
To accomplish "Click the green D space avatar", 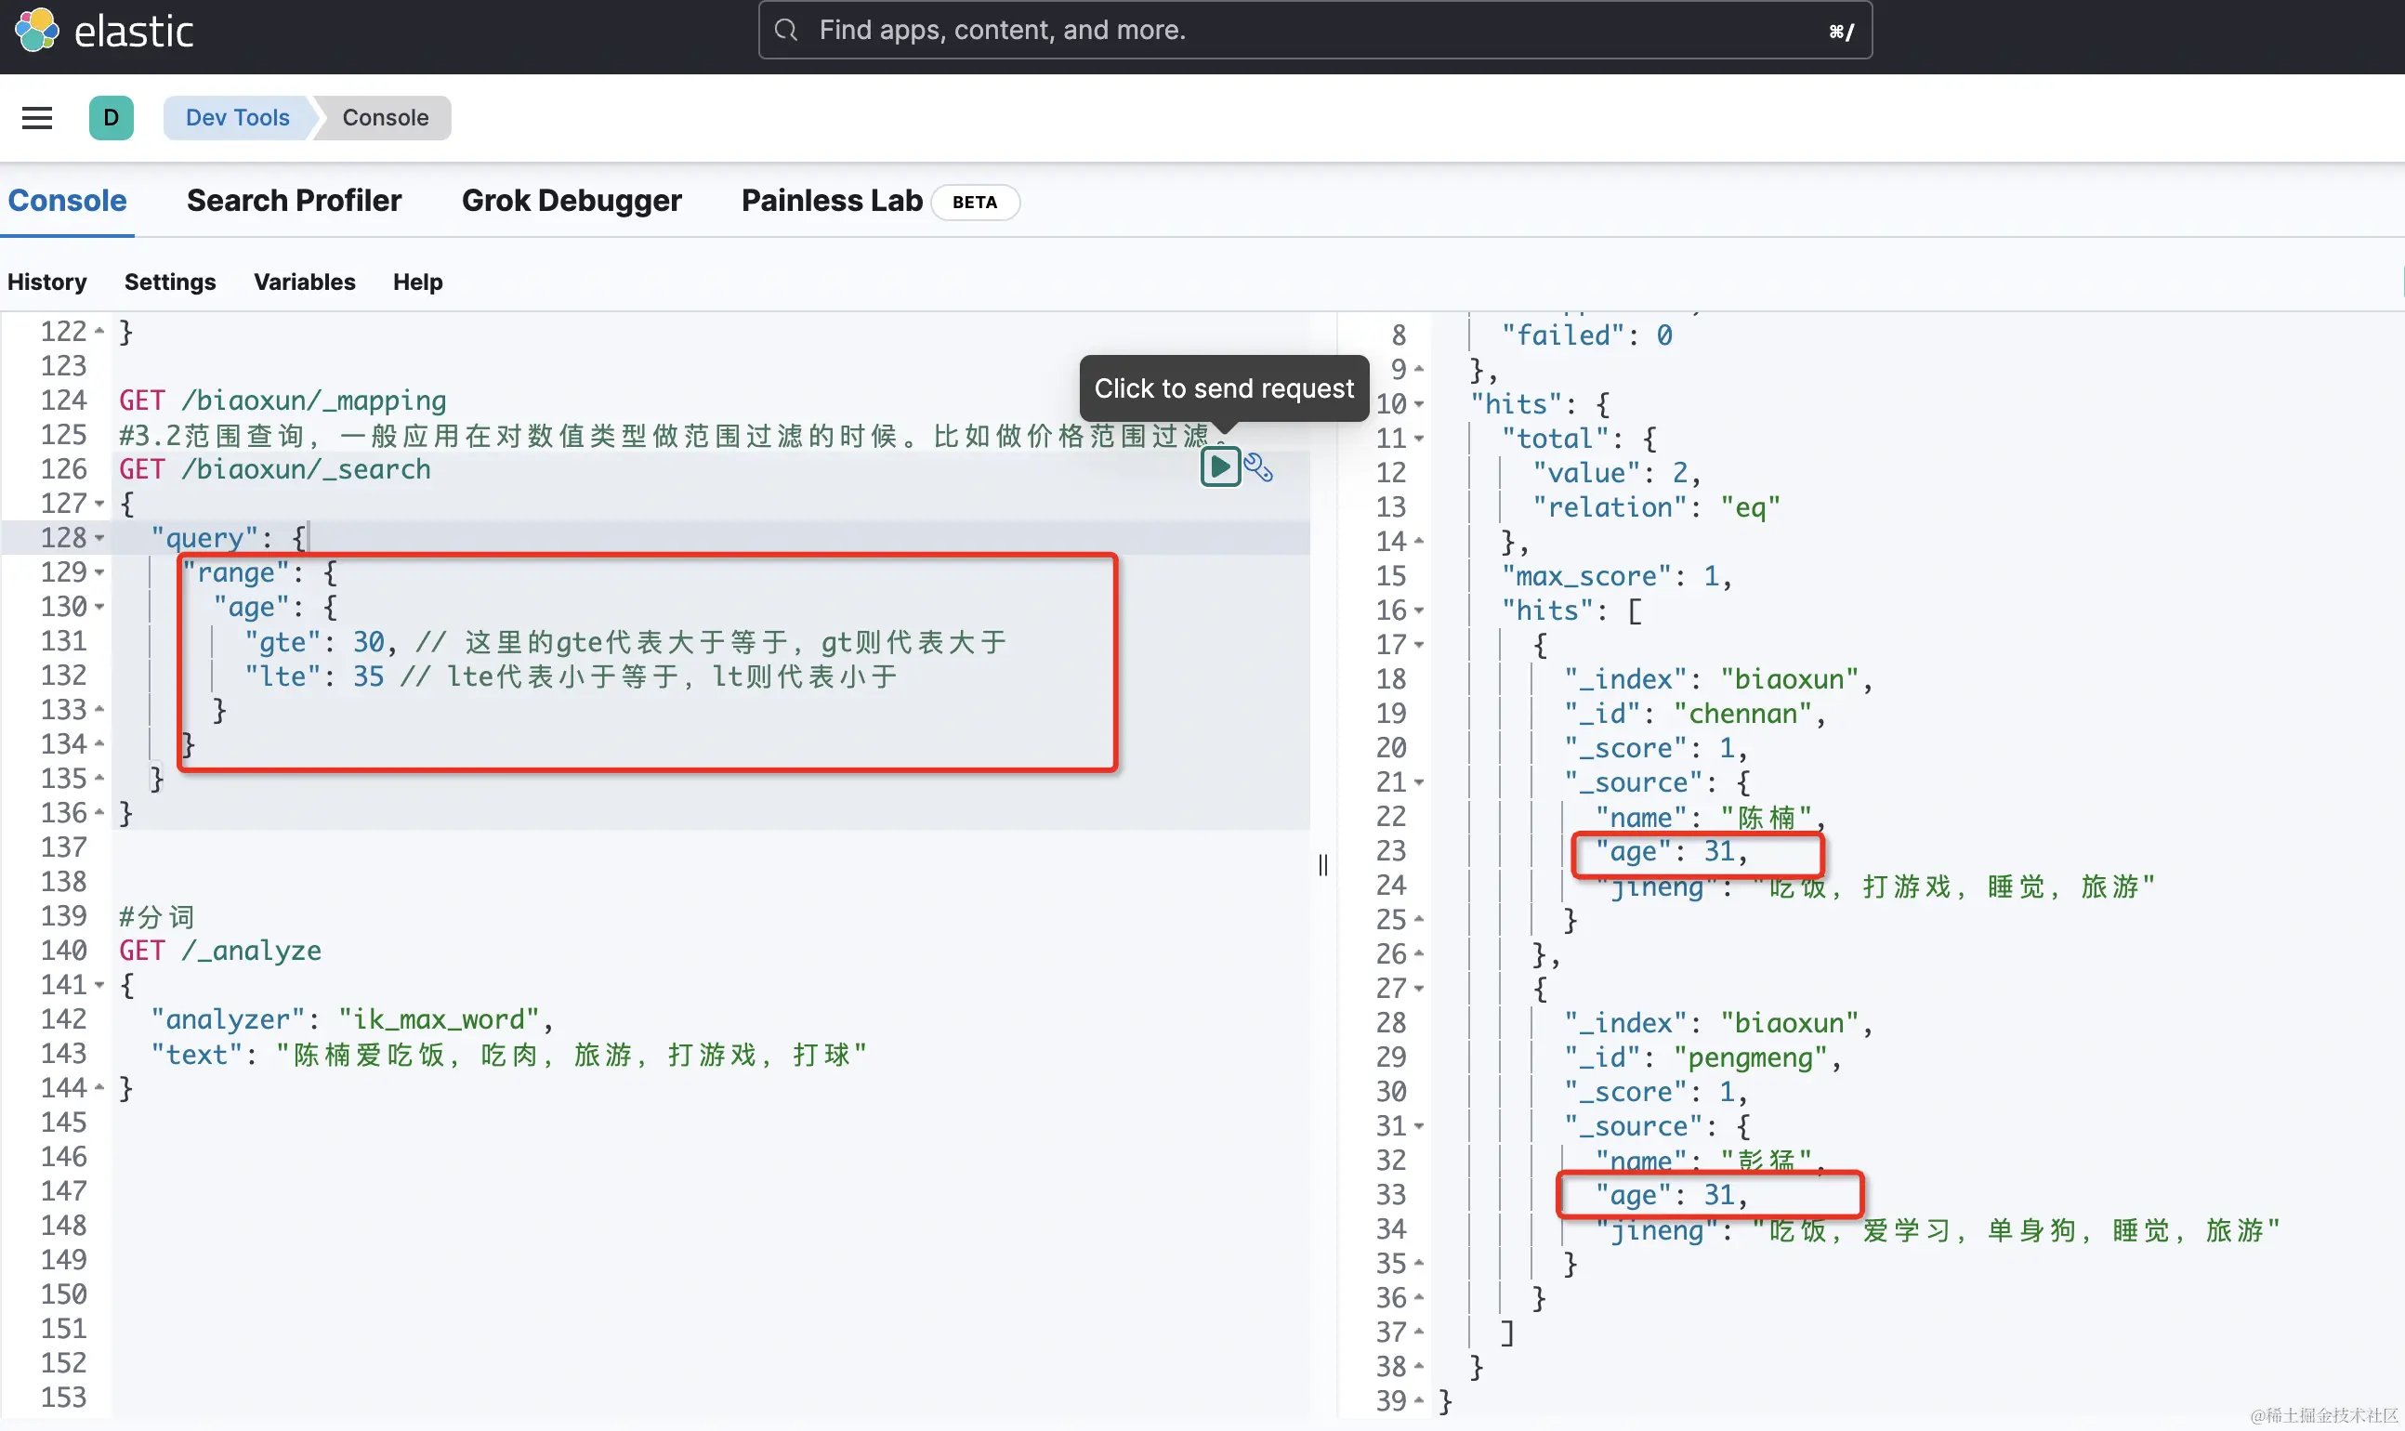I will pyautogui.click(x=111, y=118).
